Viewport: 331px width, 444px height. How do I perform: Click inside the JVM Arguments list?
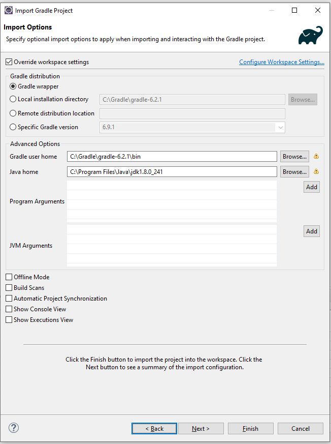point(172,246)
